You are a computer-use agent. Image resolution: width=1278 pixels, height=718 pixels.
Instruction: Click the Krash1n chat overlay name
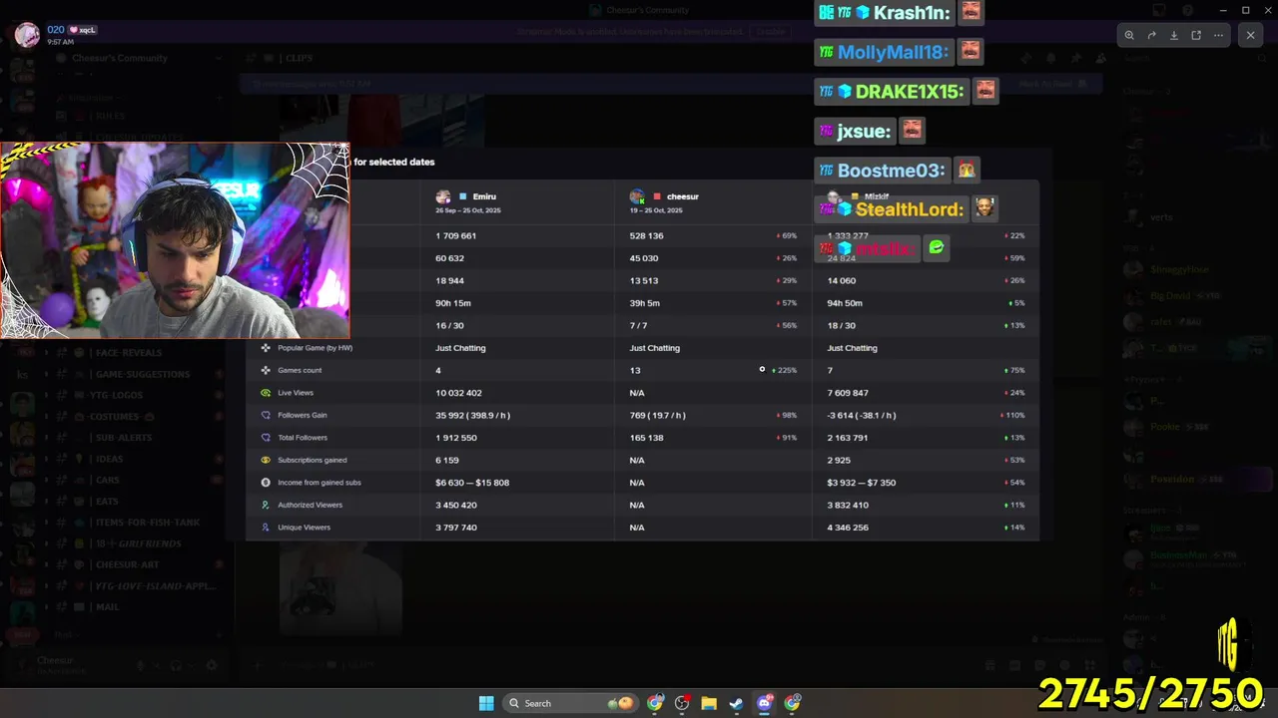click(x=913, y=13)
